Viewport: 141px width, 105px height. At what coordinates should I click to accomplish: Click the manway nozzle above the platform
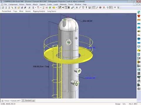(68, 42)
